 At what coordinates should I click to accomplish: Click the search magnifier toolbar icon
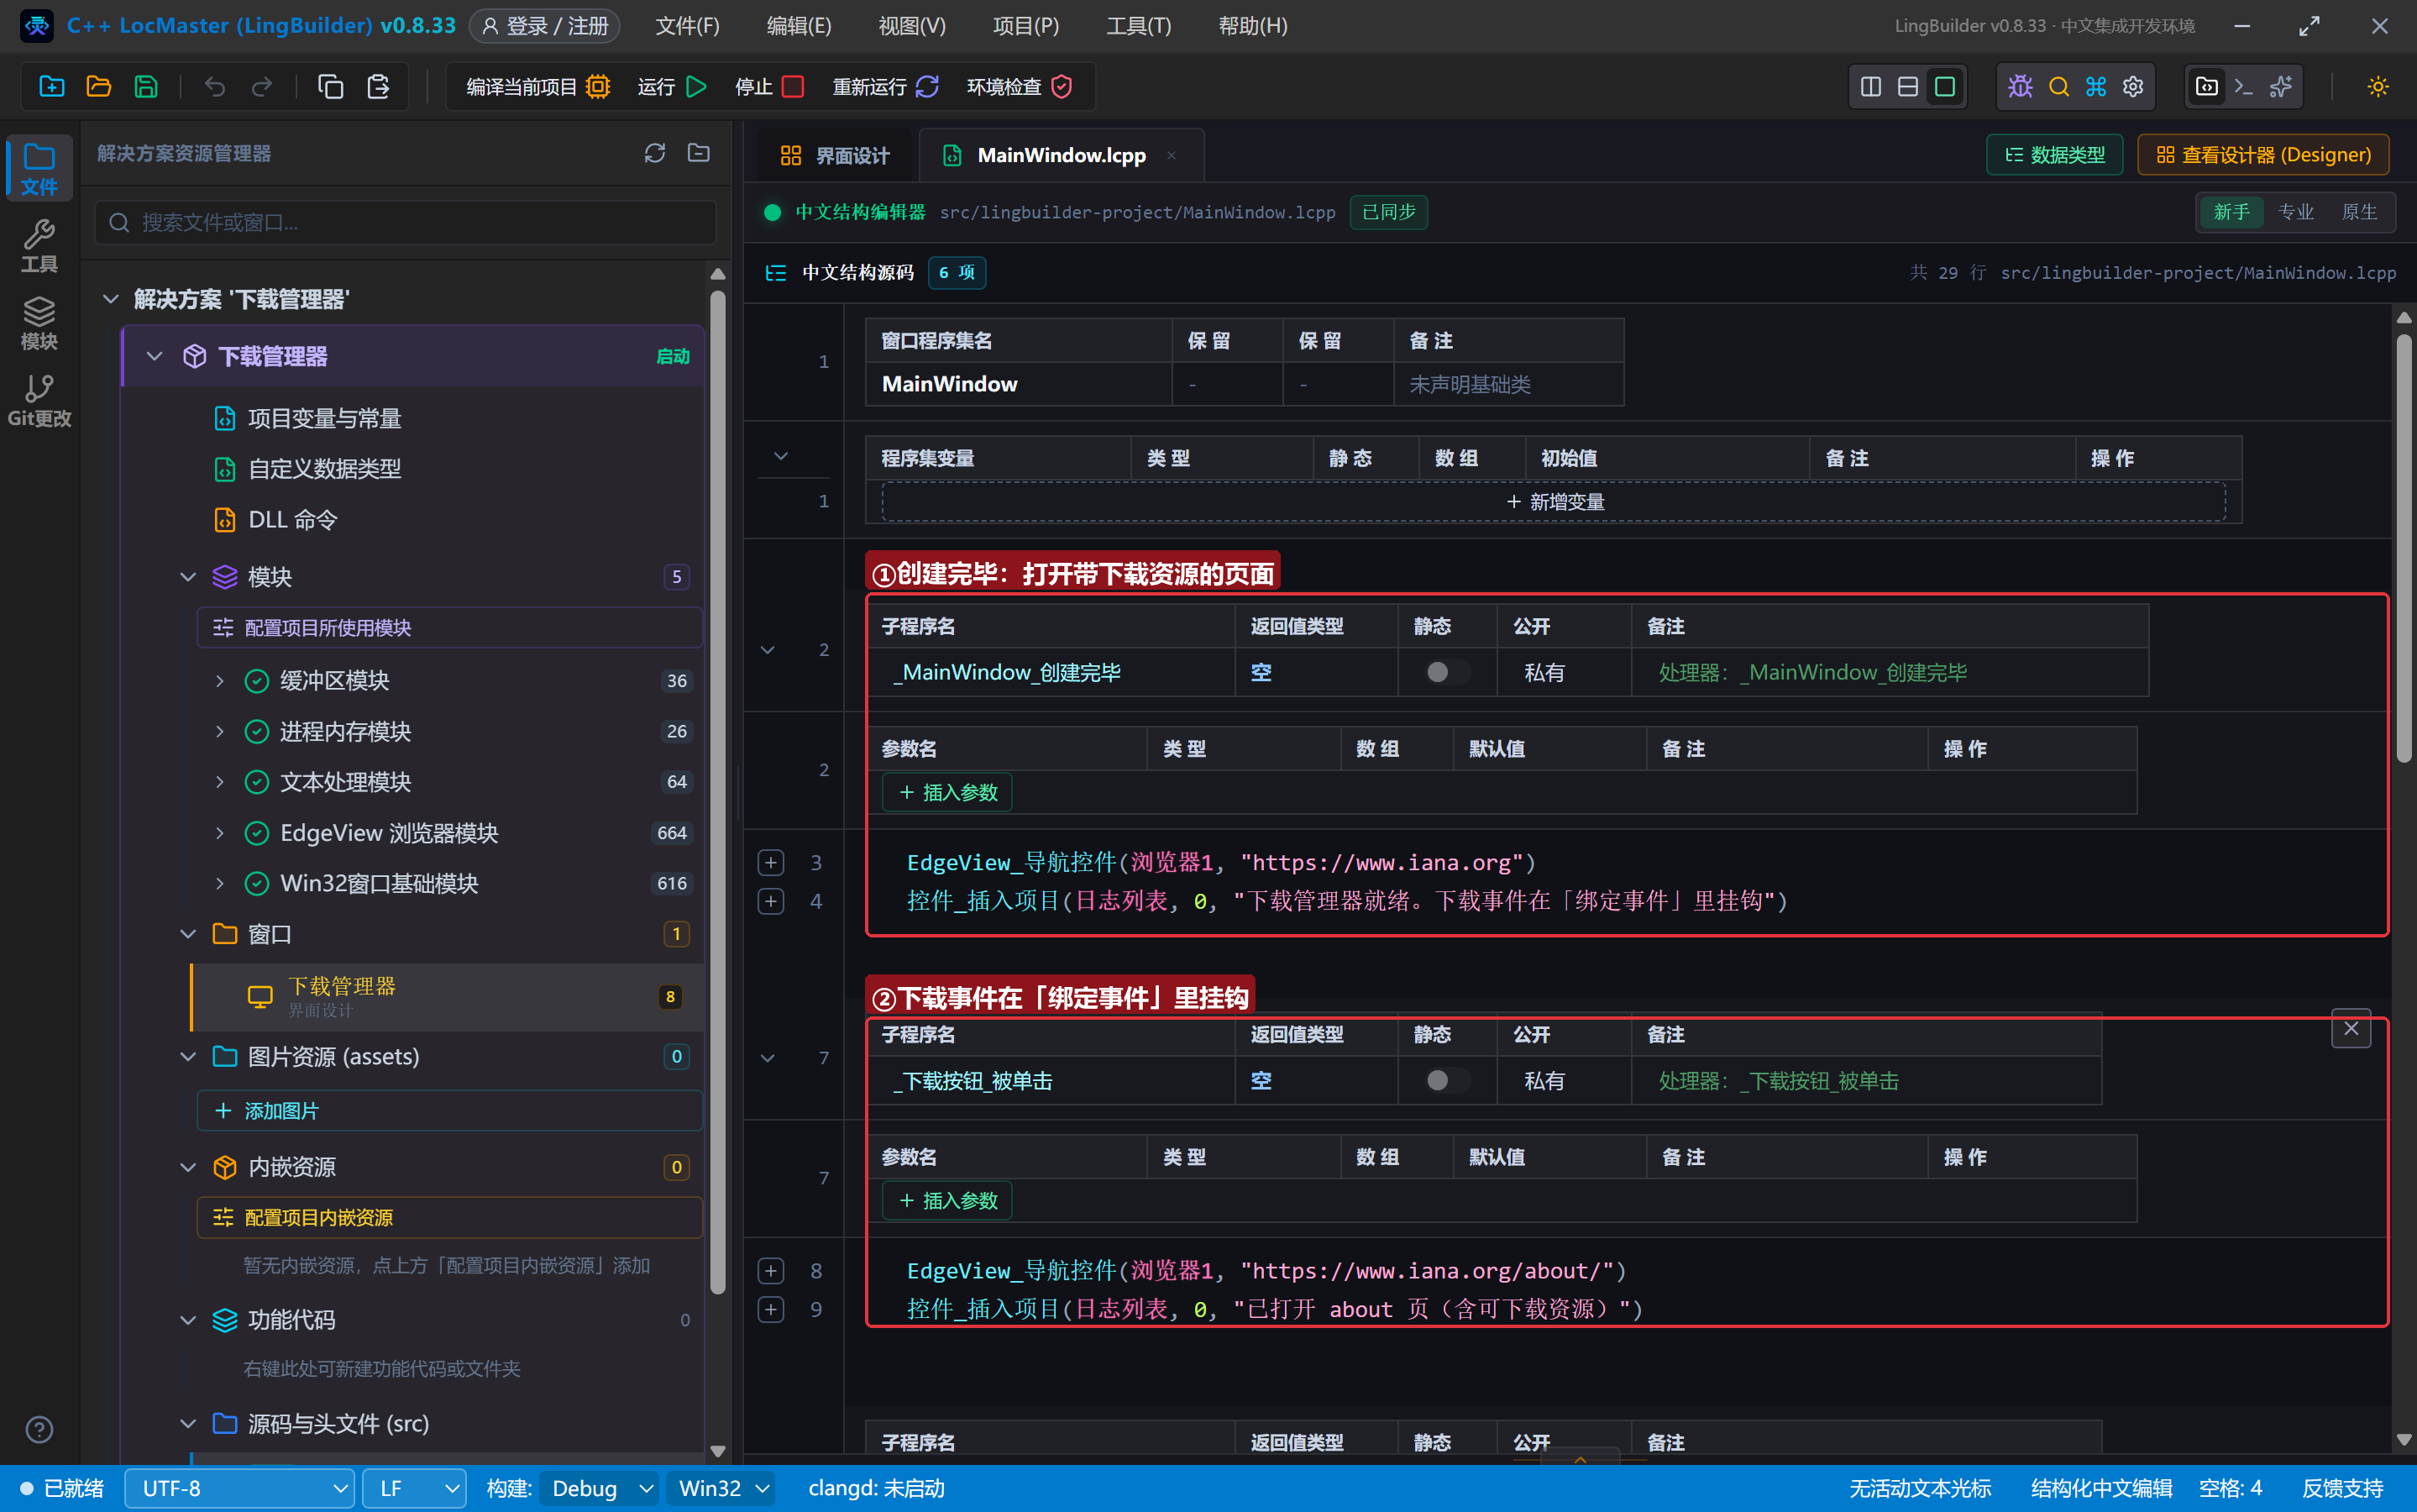[x=2058, y=87]
